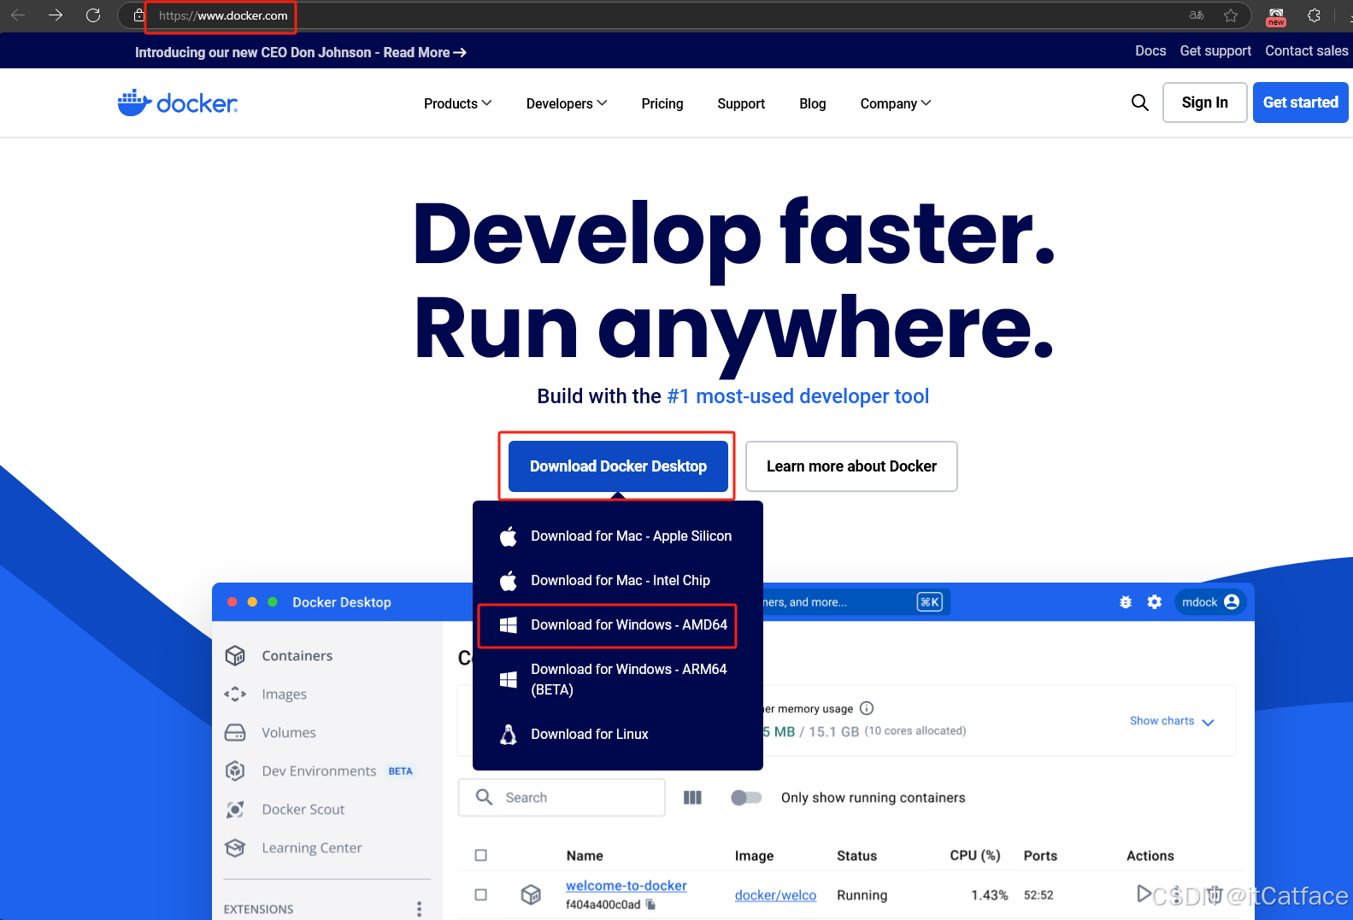Open the Pricing nav item
Viewport: 1353px width, 920px height.
click(x=662, y=103)
